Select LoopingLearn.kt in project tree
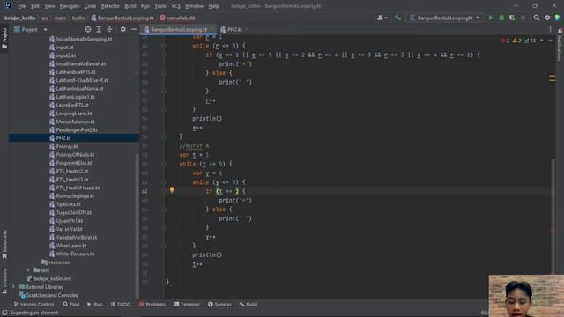The height and width of the screenshot is (317, 564). [x=74, y=114]
